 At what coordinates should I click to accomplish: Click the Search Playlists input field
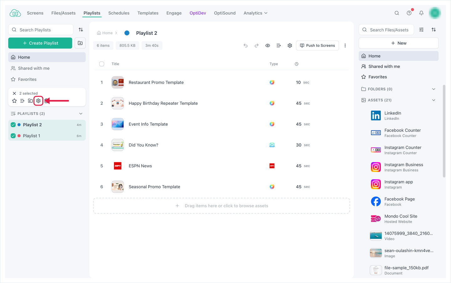coord(41,30)
